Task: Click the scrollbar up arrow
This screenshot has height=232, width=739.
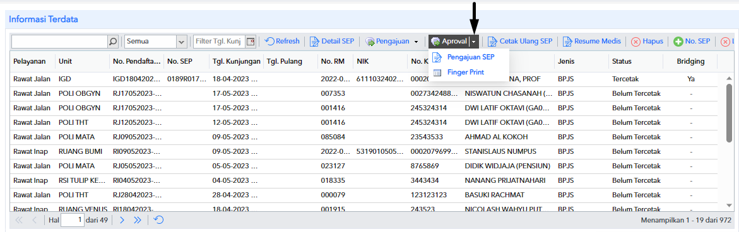Action: [x=729, y=78]
